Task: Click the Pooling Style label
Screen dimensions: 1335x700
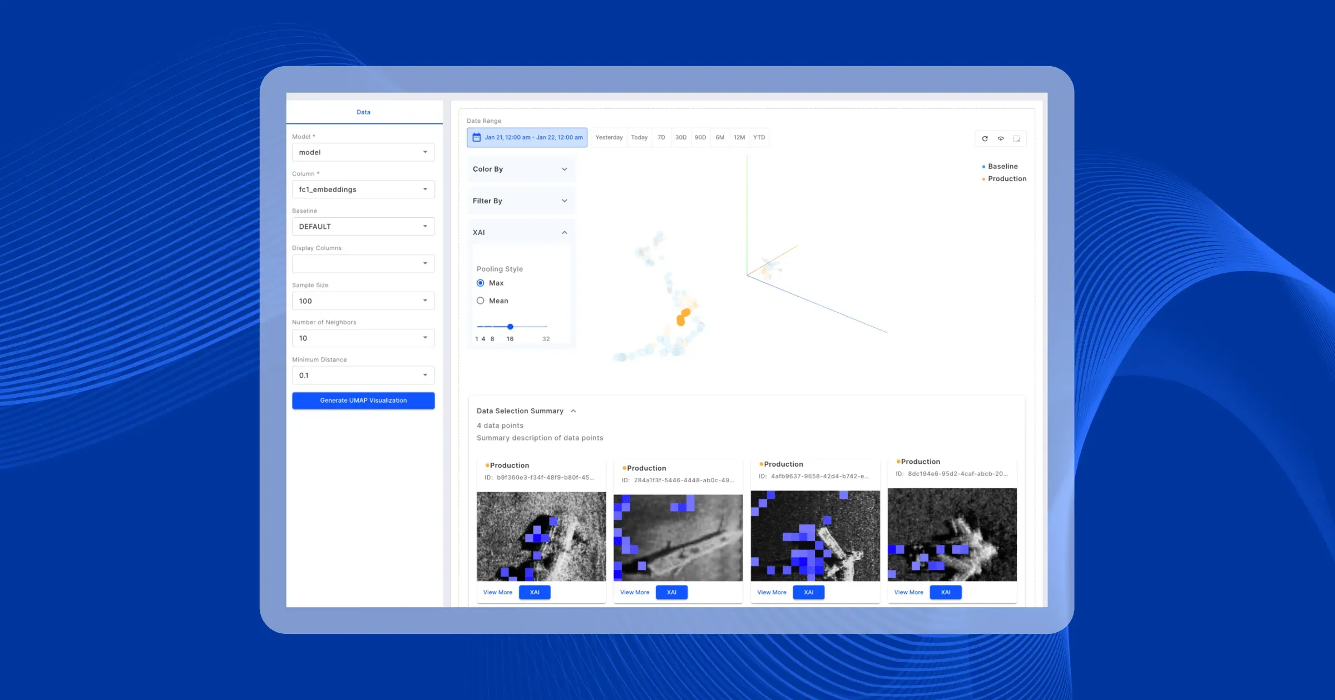Action: coord(500,269)
